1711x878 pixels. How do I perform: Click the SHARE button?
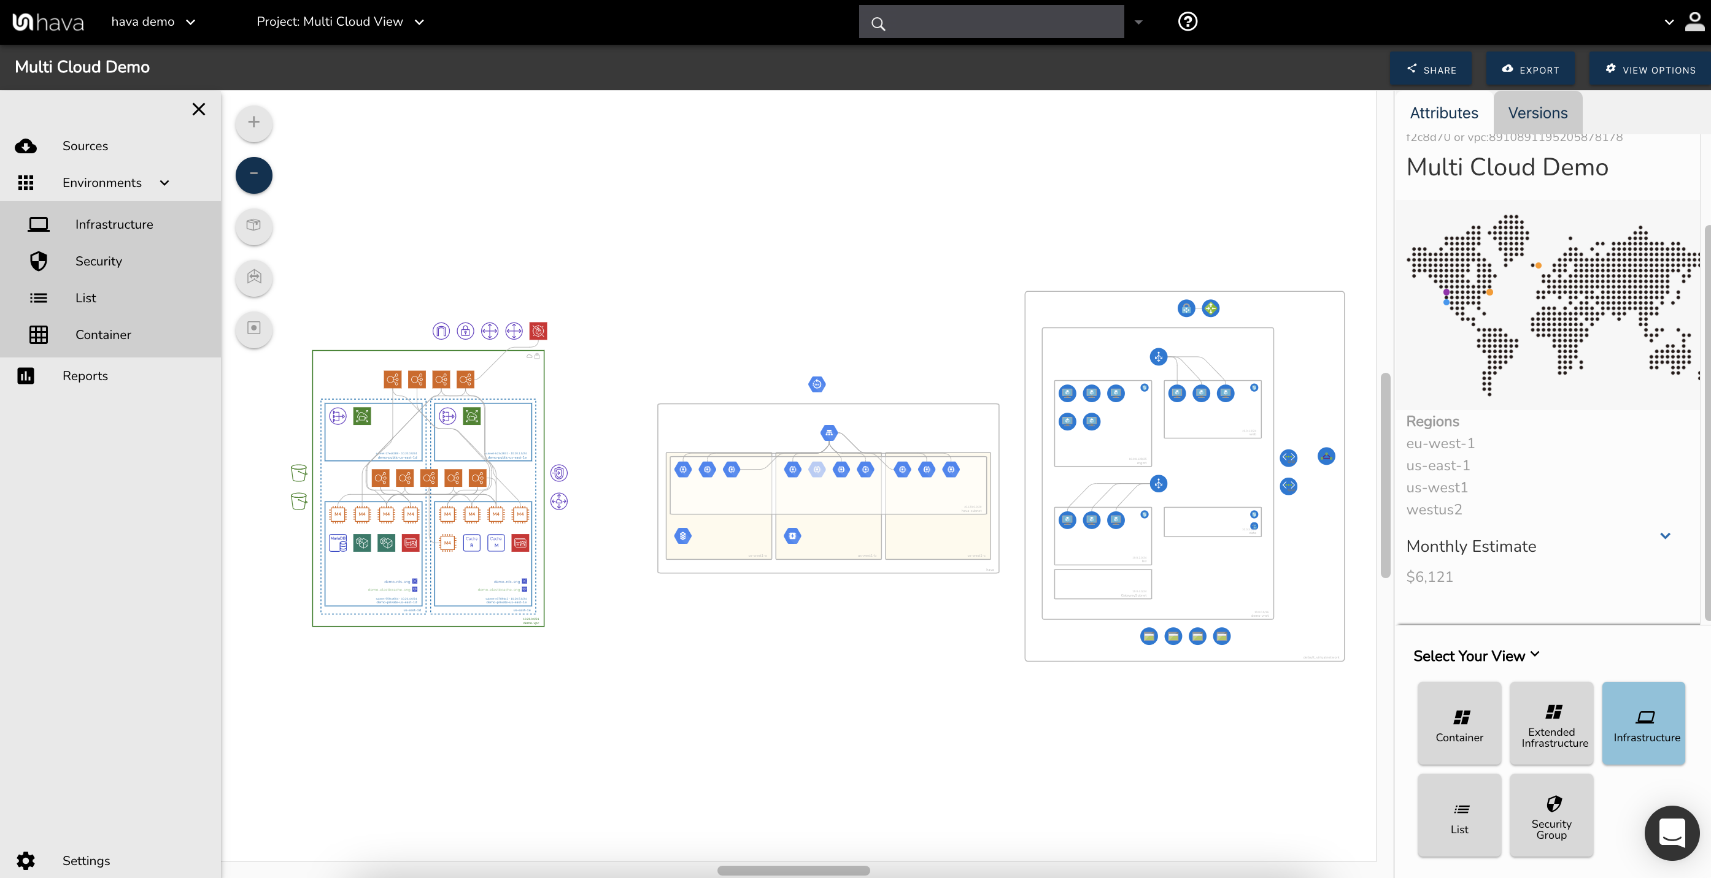[x=1431, y=69]
